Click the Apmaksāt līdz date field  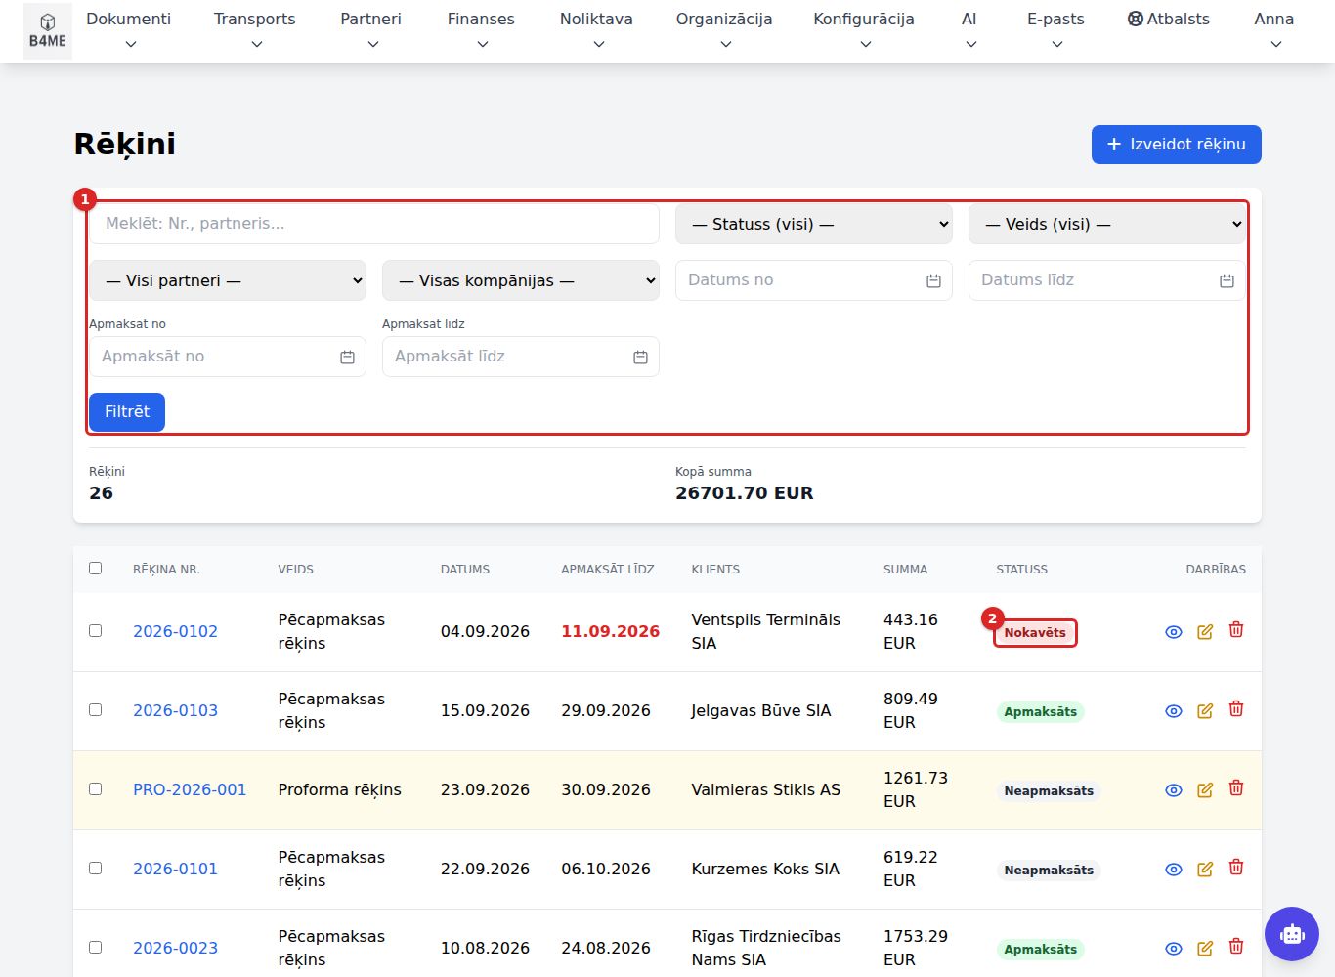tap(521, 357)
